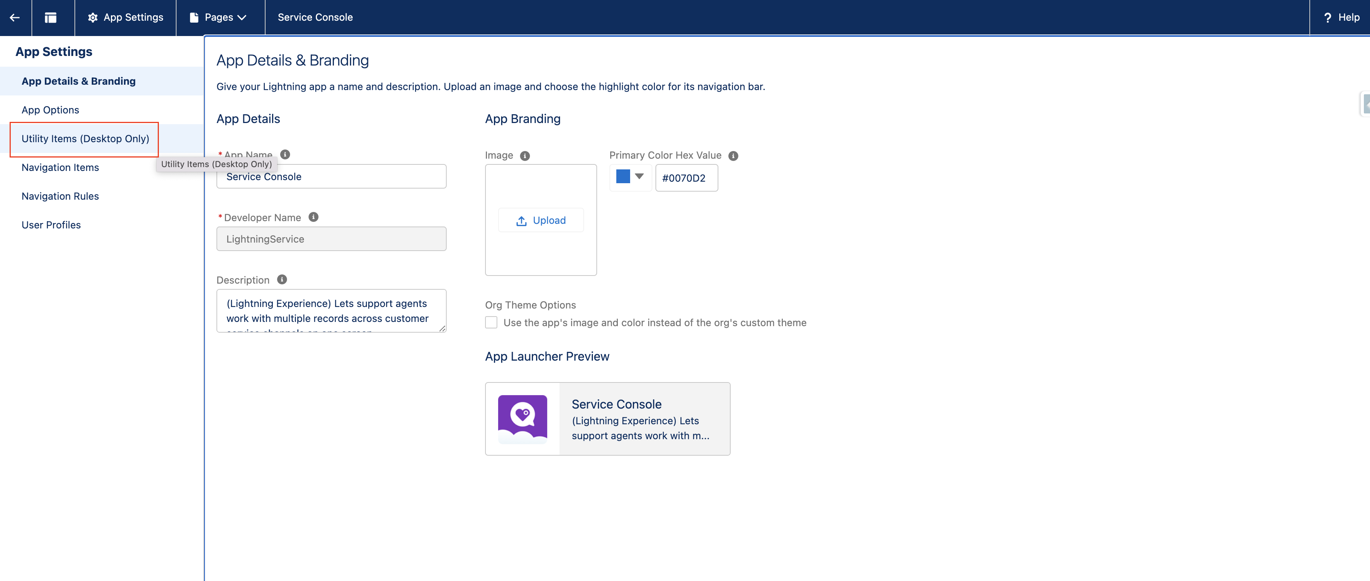Select Utility Items (Desktop Only)
1370x581 pixels.
coord(85,139)
